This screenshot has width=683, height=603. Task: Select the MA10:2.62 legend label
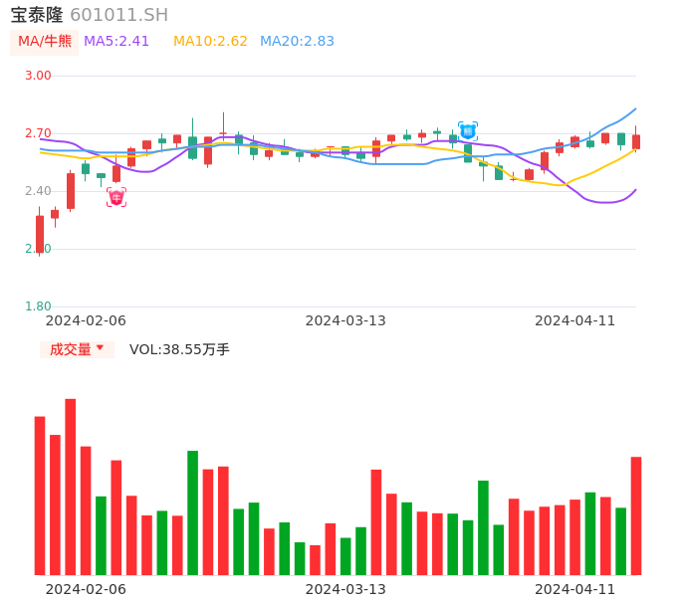[210, 42]
